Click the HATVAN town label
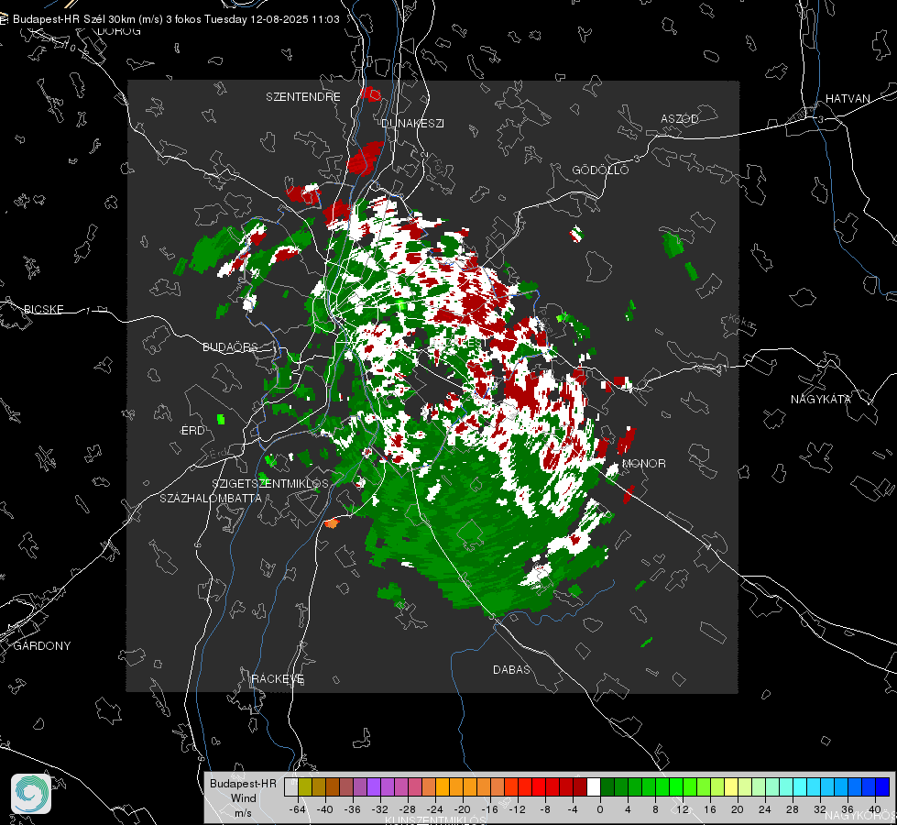Screen dimensions: 897x825 click(x=848, y=98)
